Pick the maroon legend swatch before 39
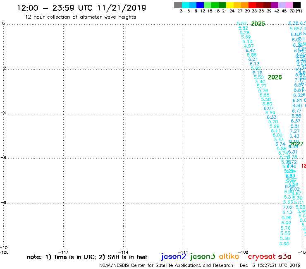 267,5
